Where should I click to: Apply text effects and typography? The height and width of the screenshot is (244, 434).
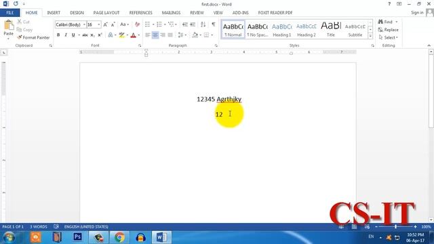point(111,35)
